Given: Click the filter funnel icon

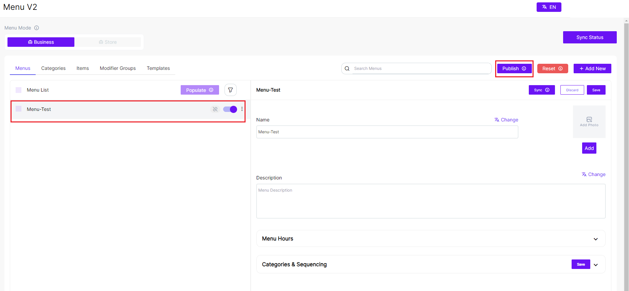Looking at the screenshot, I should [231, 90].
